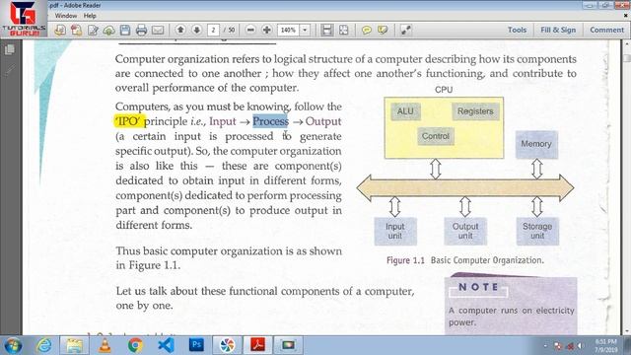631x355 pixels.
Task: Click the CPU label above diagram
Action: click(444, 90)
